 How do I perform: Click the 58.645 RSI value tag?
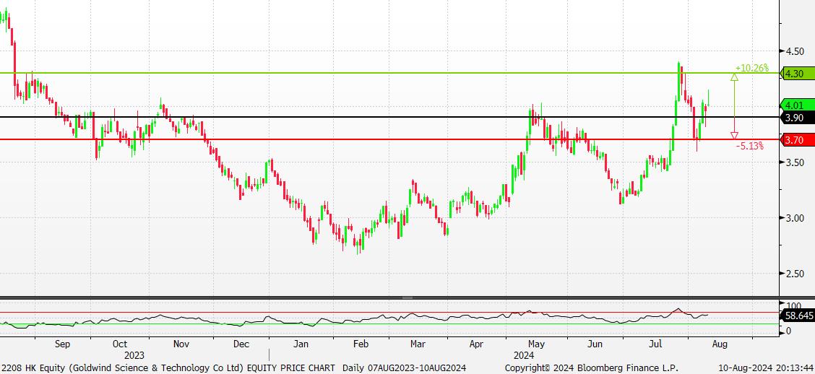click(x=798, y=316)
